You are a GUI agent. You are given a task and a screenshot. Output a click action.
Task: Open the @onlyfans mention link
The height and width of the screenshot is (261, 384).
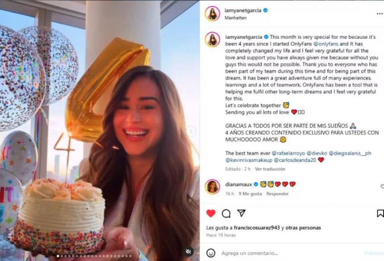click(326, 44)
